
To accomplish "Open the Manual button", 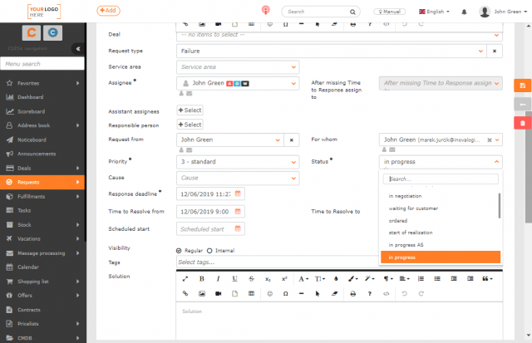I will 390,12.
